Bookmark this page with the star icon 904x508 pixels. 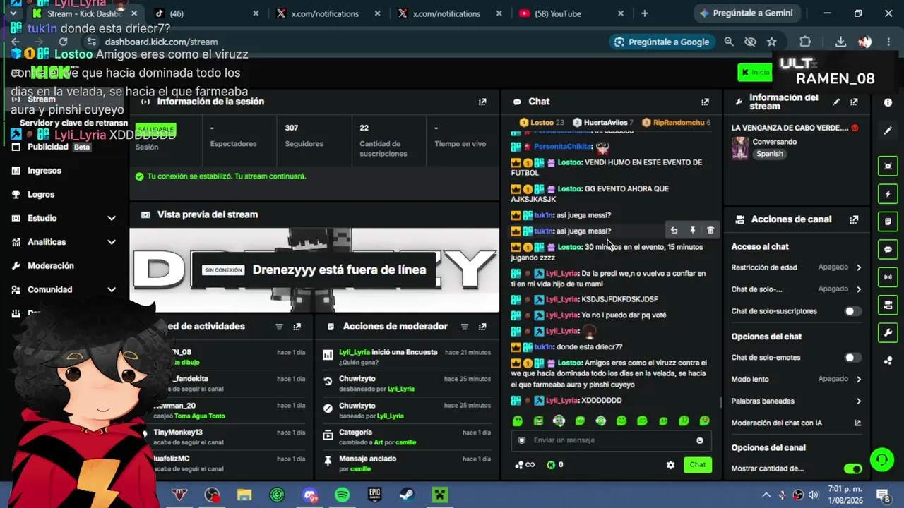coord(772,42)
